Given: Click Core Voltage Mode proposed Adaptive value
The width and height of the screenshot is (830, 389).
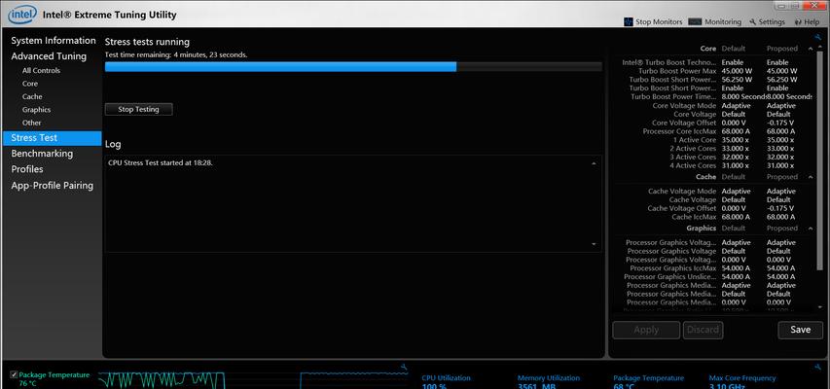Looking at the screenshot, I should (x=780, y=105).
